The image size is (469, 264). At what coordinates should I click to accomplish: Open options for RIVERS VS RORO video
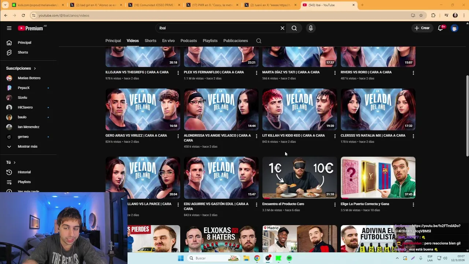pos(413,73)
